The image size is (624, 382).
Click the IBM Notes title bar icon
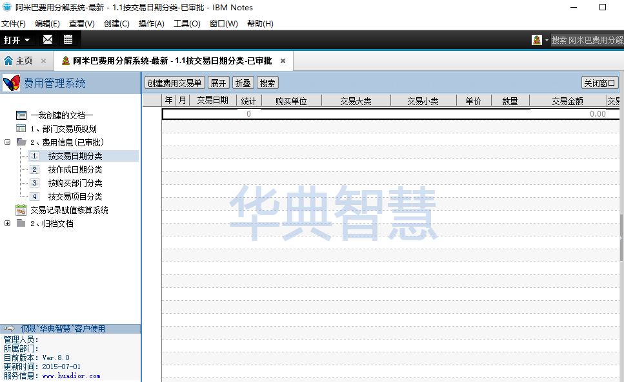6,6
